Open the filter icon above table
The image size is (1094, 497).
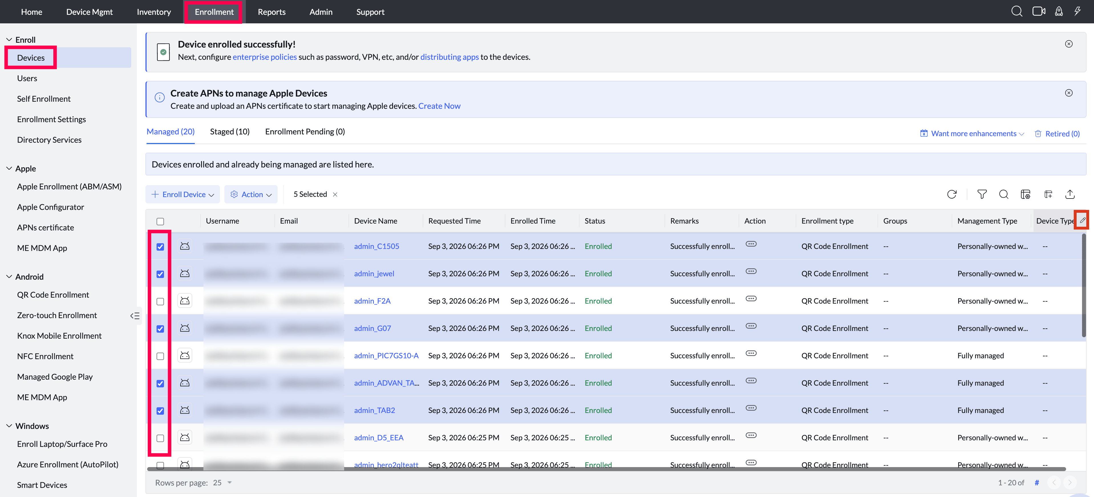pyautogui.click(x=982, y=194)
